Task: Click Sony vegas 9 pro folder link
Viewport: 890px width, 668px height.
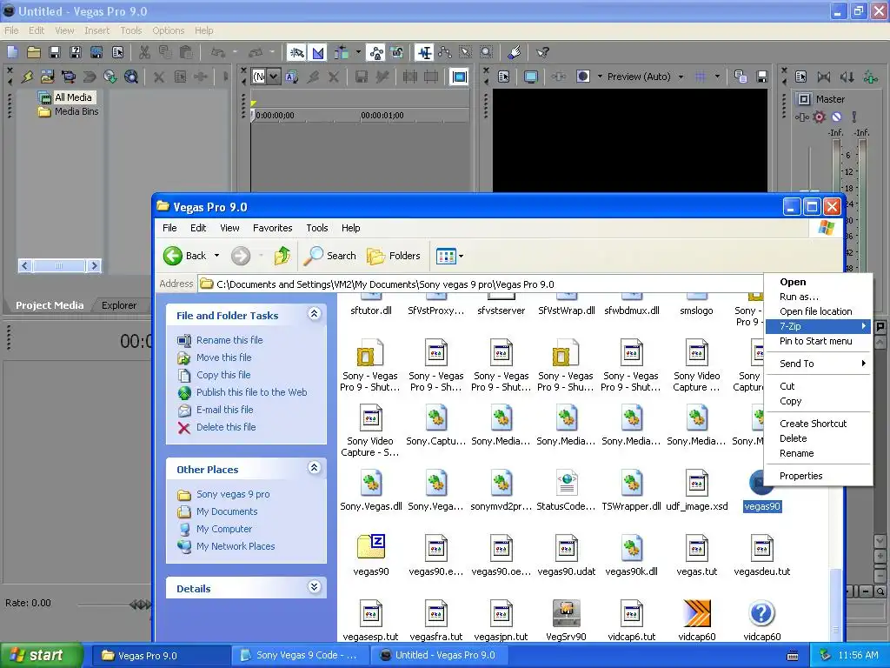Action: (x=233, y=494)
